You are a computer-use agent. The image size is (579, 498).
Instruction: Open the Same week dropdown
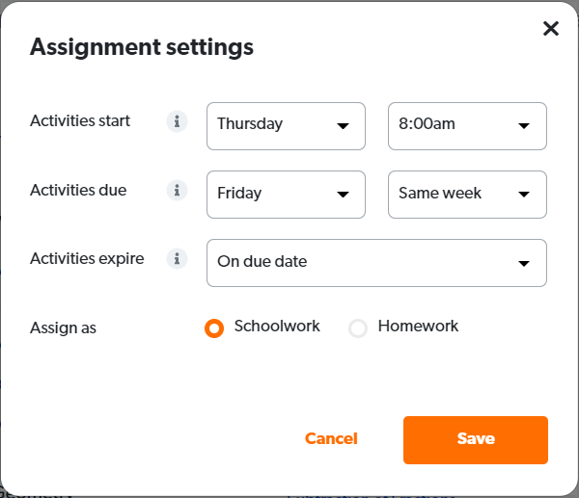(x=467, y=195)
